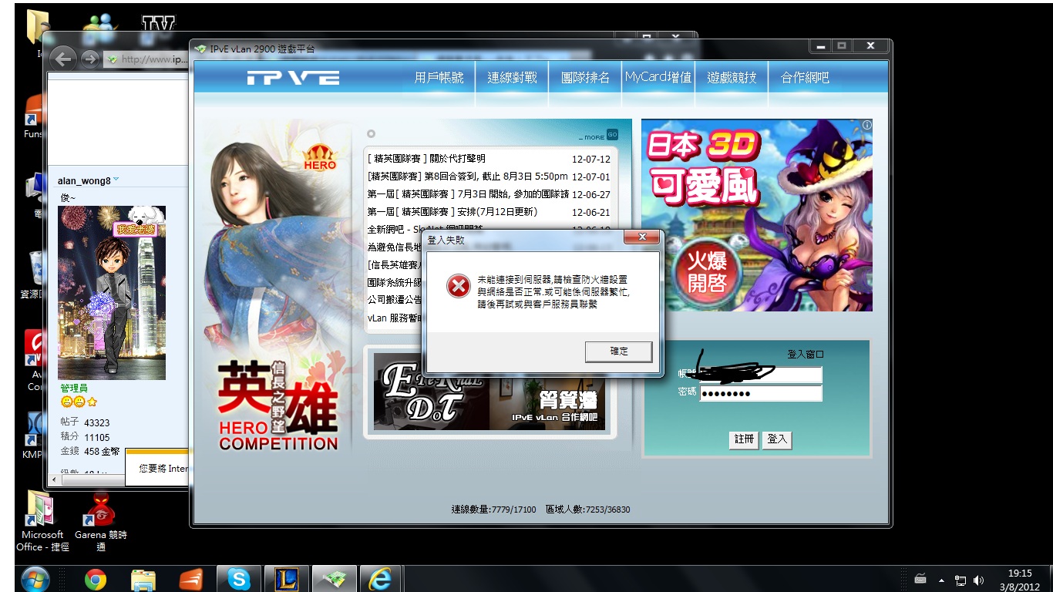Click the ad info icon on banner

tap(866, 125)
